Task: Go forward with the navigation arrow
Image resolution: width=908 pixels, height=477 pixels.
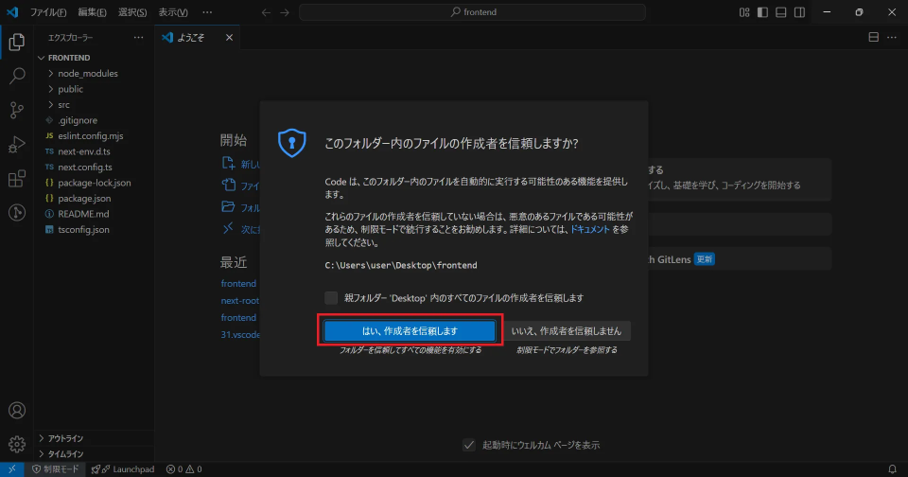Action: click(285, 12)
